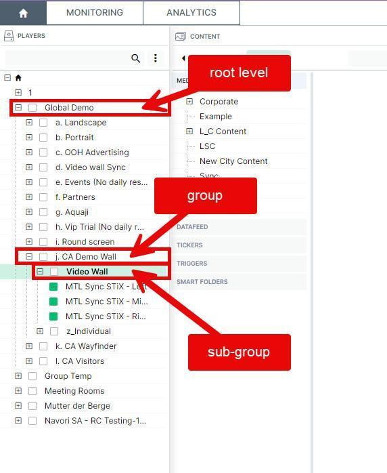Select the New City Content folder
Screen dimensions: 387x473
point(233,161)
